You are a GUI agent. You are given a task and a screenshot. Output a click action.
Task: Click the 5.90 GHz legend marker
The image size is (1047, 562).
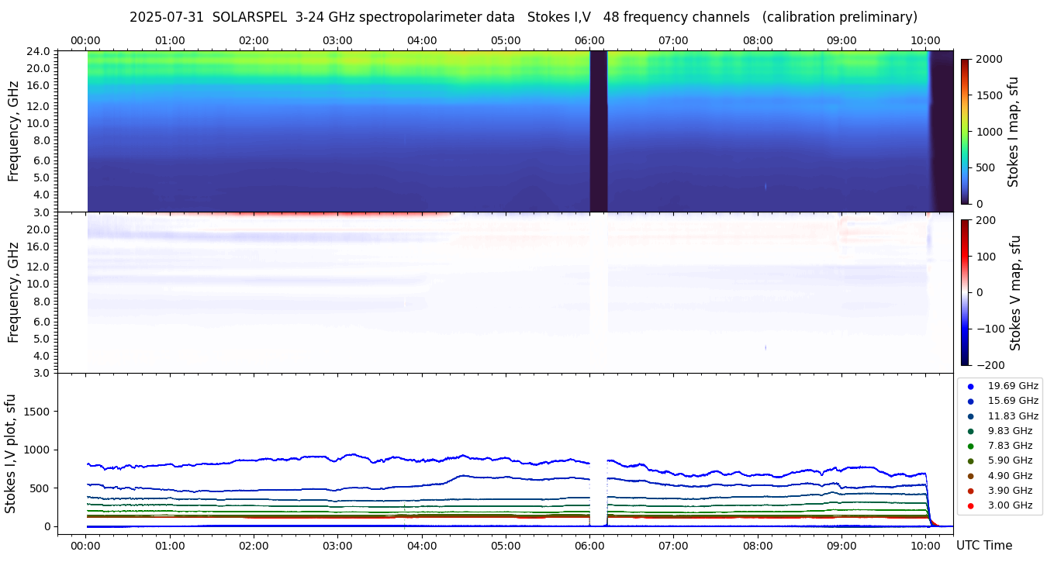tap(970, 460)
